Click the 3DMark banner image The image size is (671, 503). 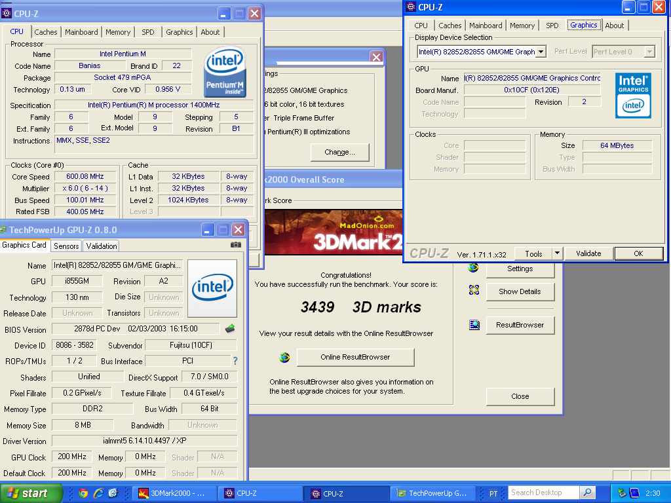[x=334, y=232]
